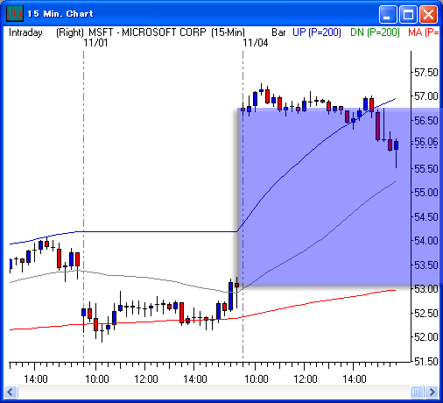The image size is (443, 403).
Task: Click the first 14:00 time label
Action: pyautogui.click(x=36, y=379)
